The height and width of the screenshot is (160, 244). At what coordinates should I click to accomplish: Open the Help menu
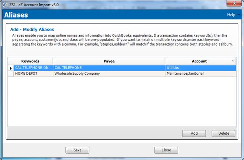click(232, 15)
